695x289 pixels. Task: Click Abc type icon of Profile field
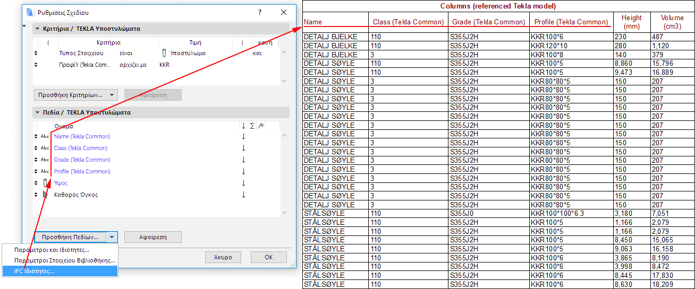(45, 171)
